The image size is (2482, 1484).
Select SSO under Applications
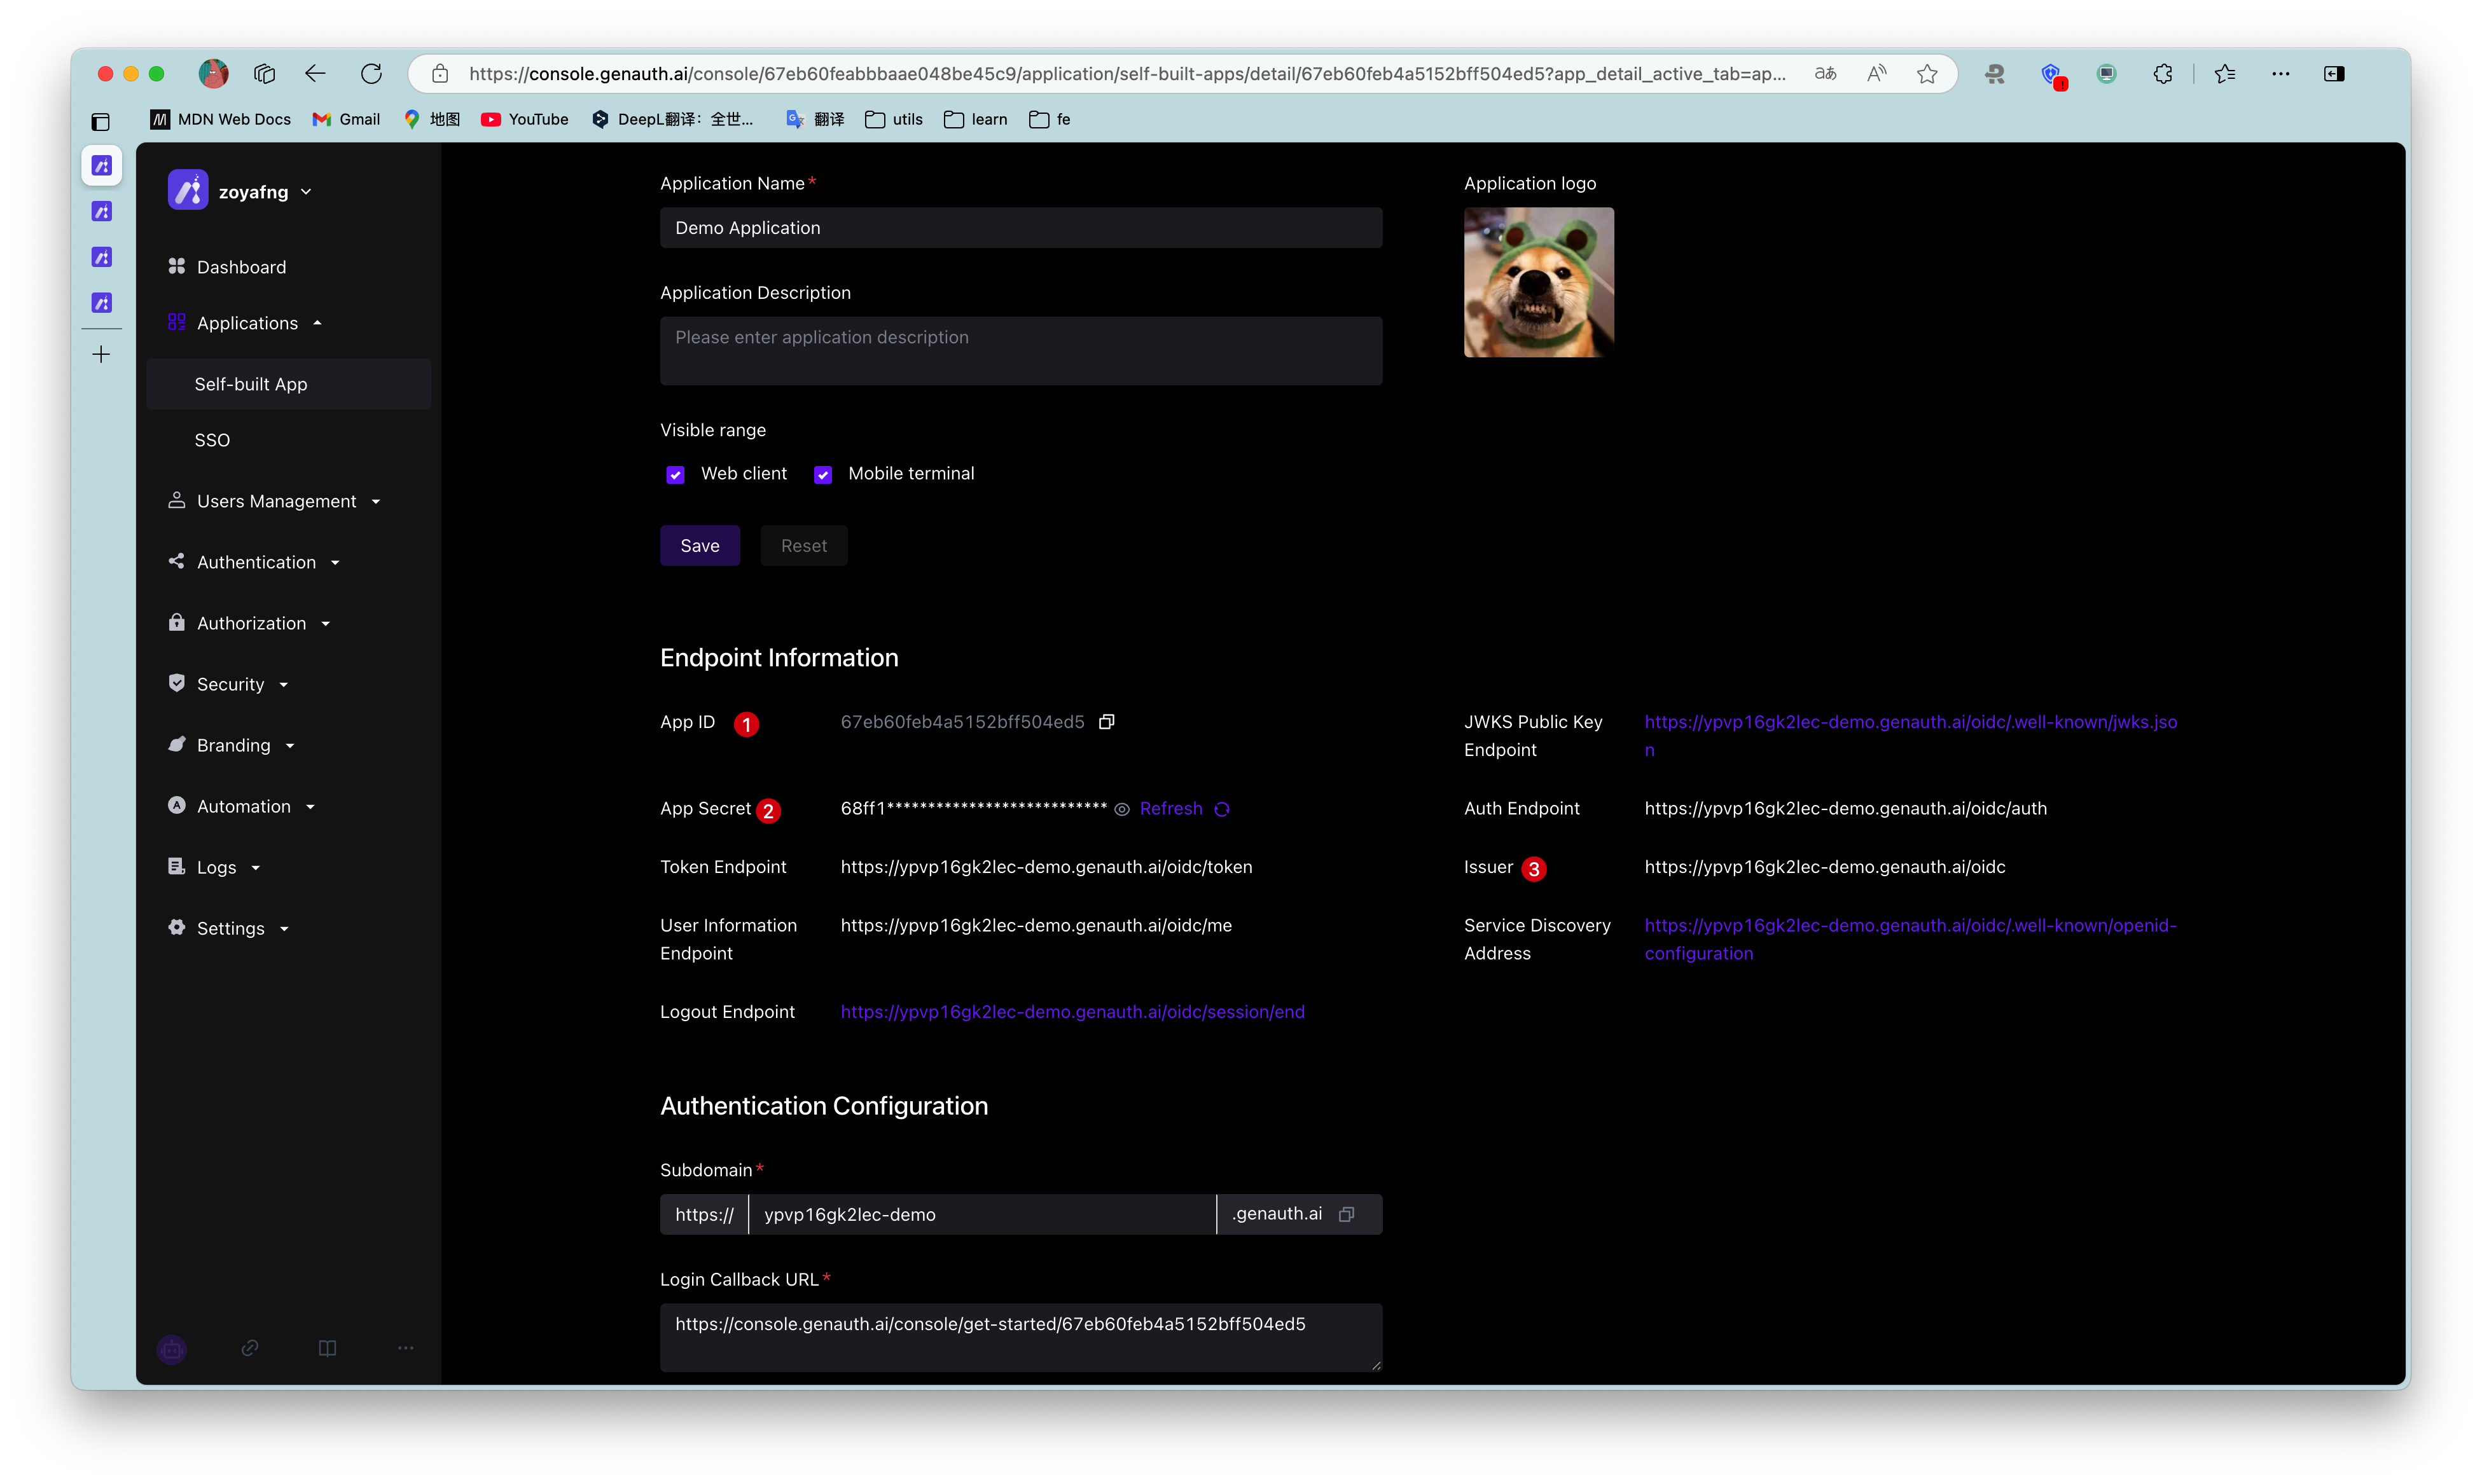(212, 440)
